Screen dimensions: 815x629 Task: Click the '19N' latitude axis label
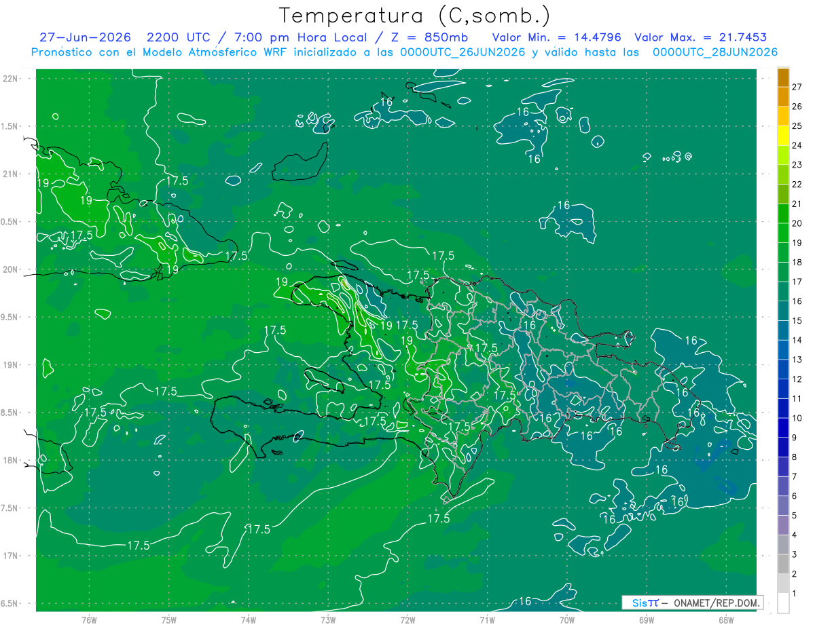[x=10, y=365]
